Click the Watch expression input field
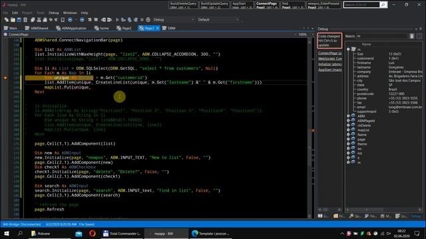Screen dimensions: 426x239 tap(381, 36)
